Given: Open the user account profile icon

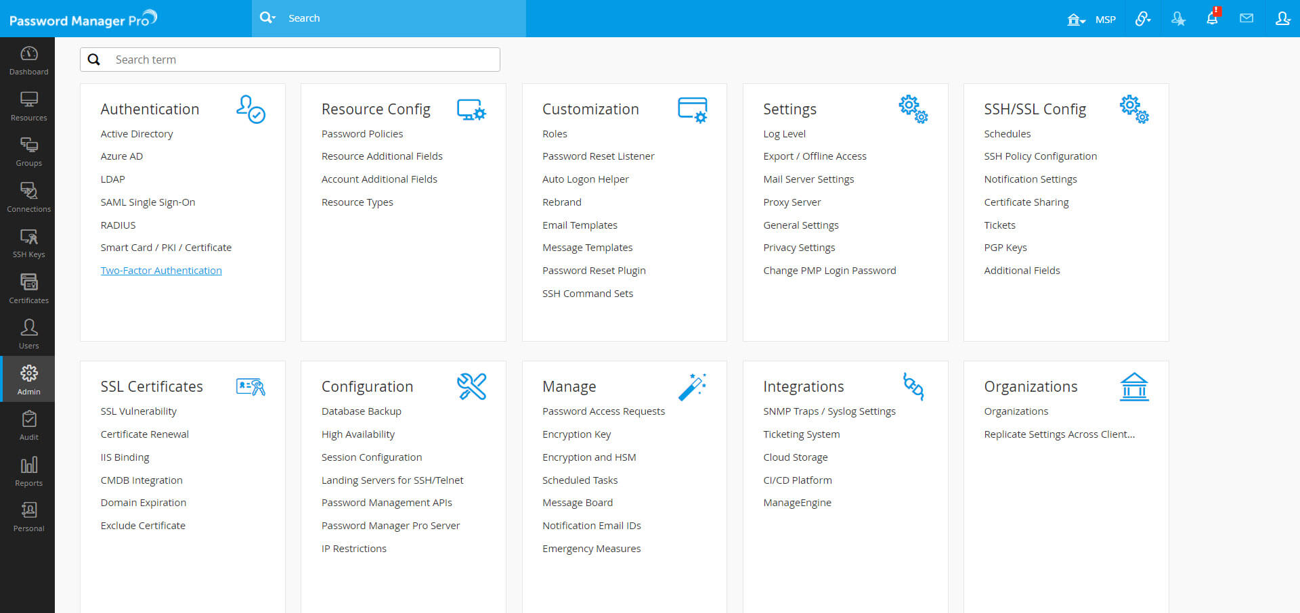Looking at the screenshot, I should pyautogui.click(x=1282, y=18).
